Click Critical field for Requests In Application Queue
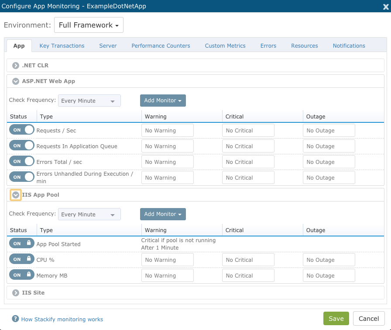Screen dimensions: 391x330 (248, 146)
